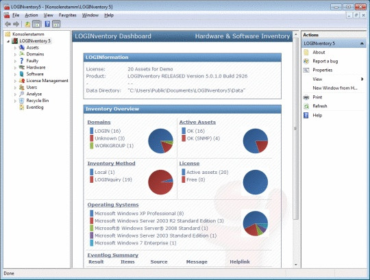Follow the Active Assets heading link
This screenshot has width=370, height=280.
[197, 122]
